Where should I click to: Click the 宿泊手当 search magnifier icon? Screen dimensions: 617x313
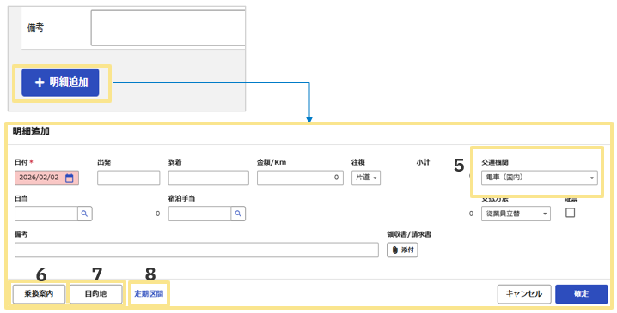[238, 214]
